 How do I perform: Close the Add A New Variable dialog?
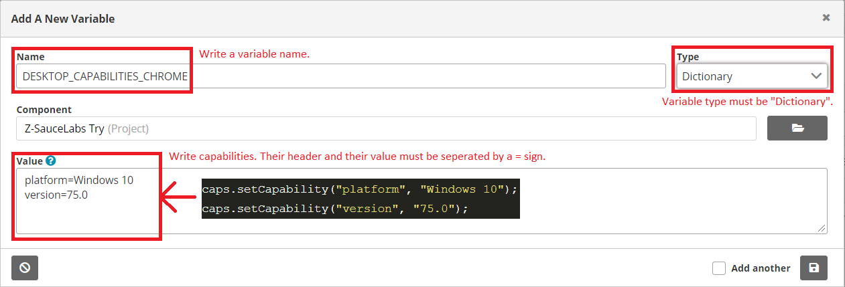pyautogui.click(x=826, y=18)
